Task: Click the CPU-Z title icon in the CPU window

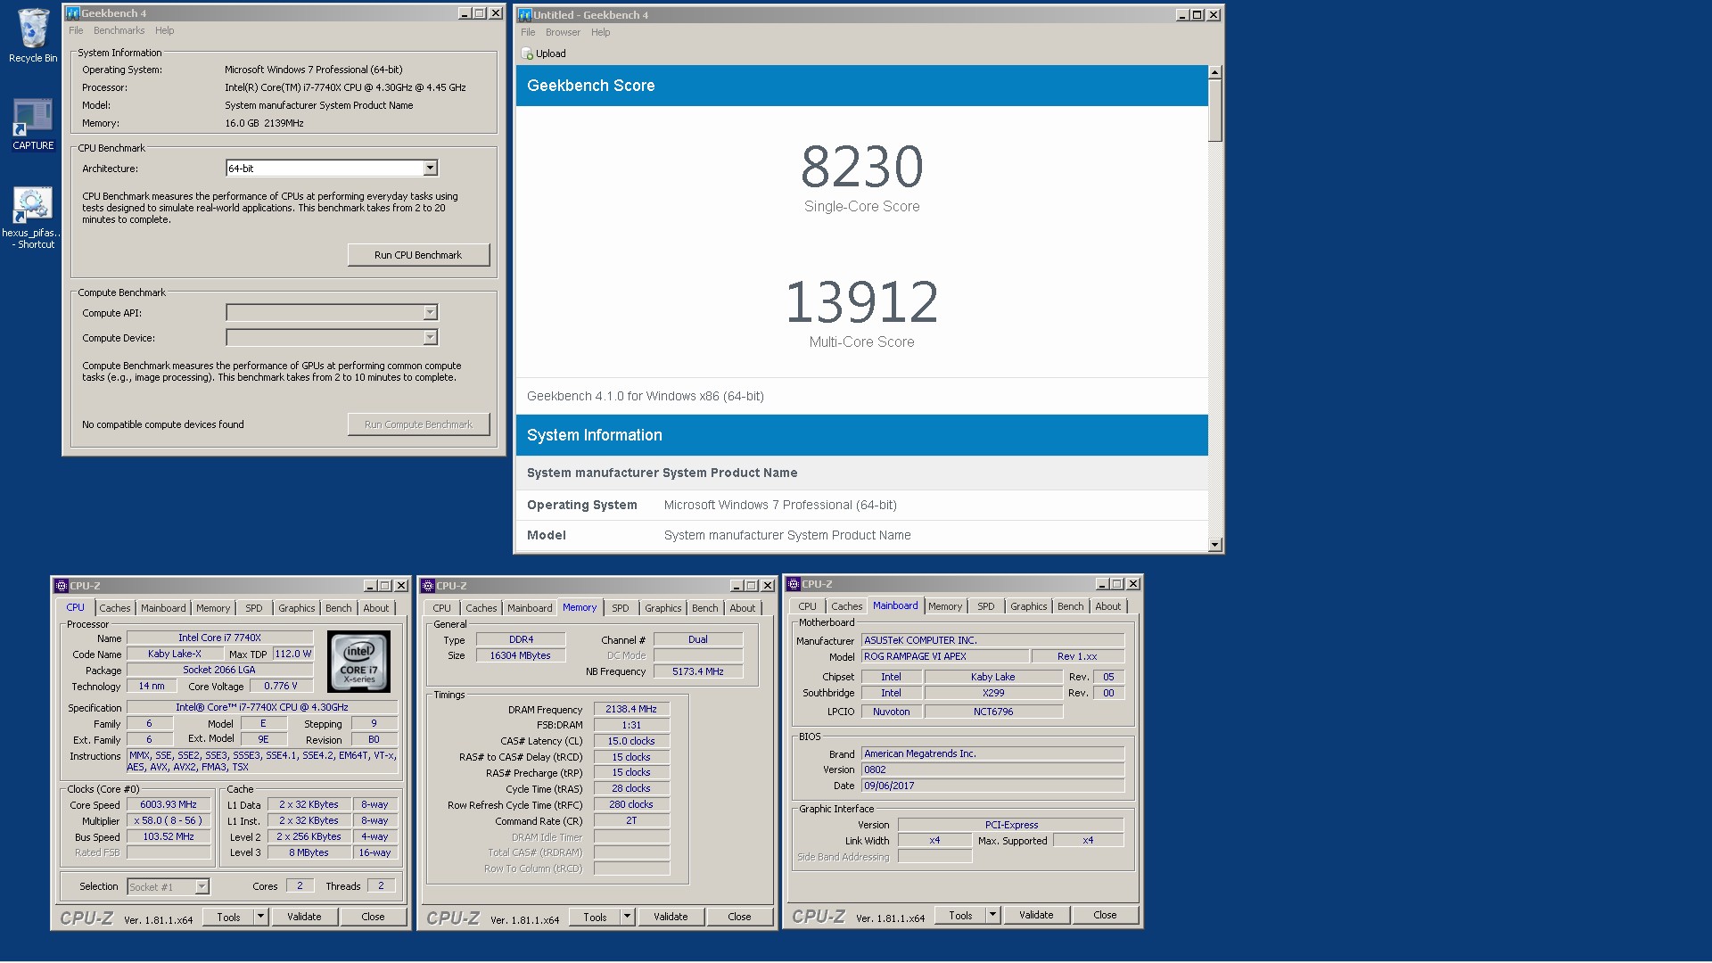Action: click(62, 586)
